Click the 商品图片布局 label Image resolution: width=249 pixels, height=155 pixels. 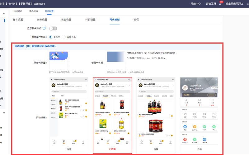click(x=39, y=37)
